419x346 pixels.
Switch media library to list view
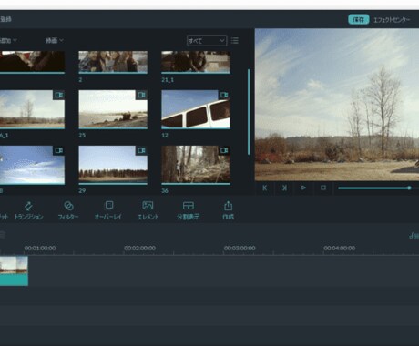(235, 41)
